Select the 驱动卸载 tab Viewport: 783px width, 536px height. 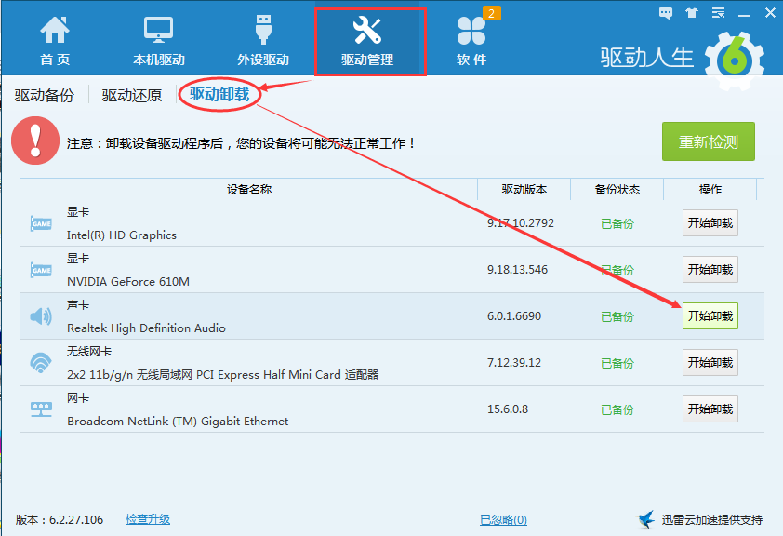(x=219, y=94)
